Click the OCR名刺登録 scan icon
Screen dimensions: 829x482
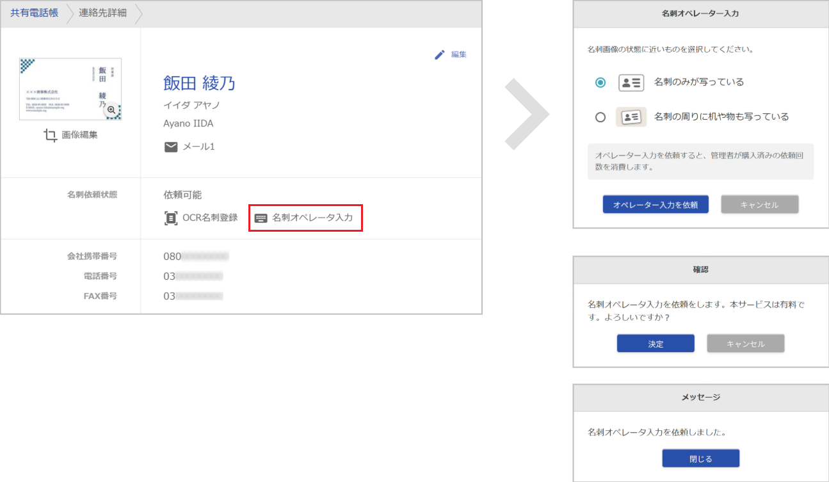(171, 218)
